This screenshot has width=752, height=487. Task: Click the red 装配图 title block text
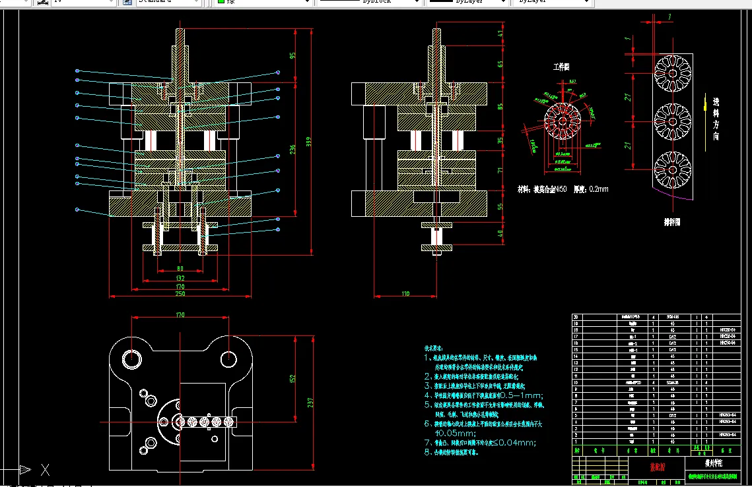(657, 467)
